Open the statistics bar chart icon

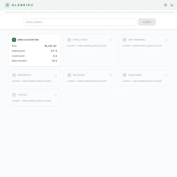172,5
